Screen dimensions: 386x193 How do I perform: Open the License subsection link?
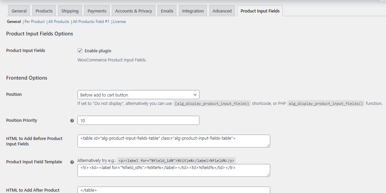click(120, 22)
